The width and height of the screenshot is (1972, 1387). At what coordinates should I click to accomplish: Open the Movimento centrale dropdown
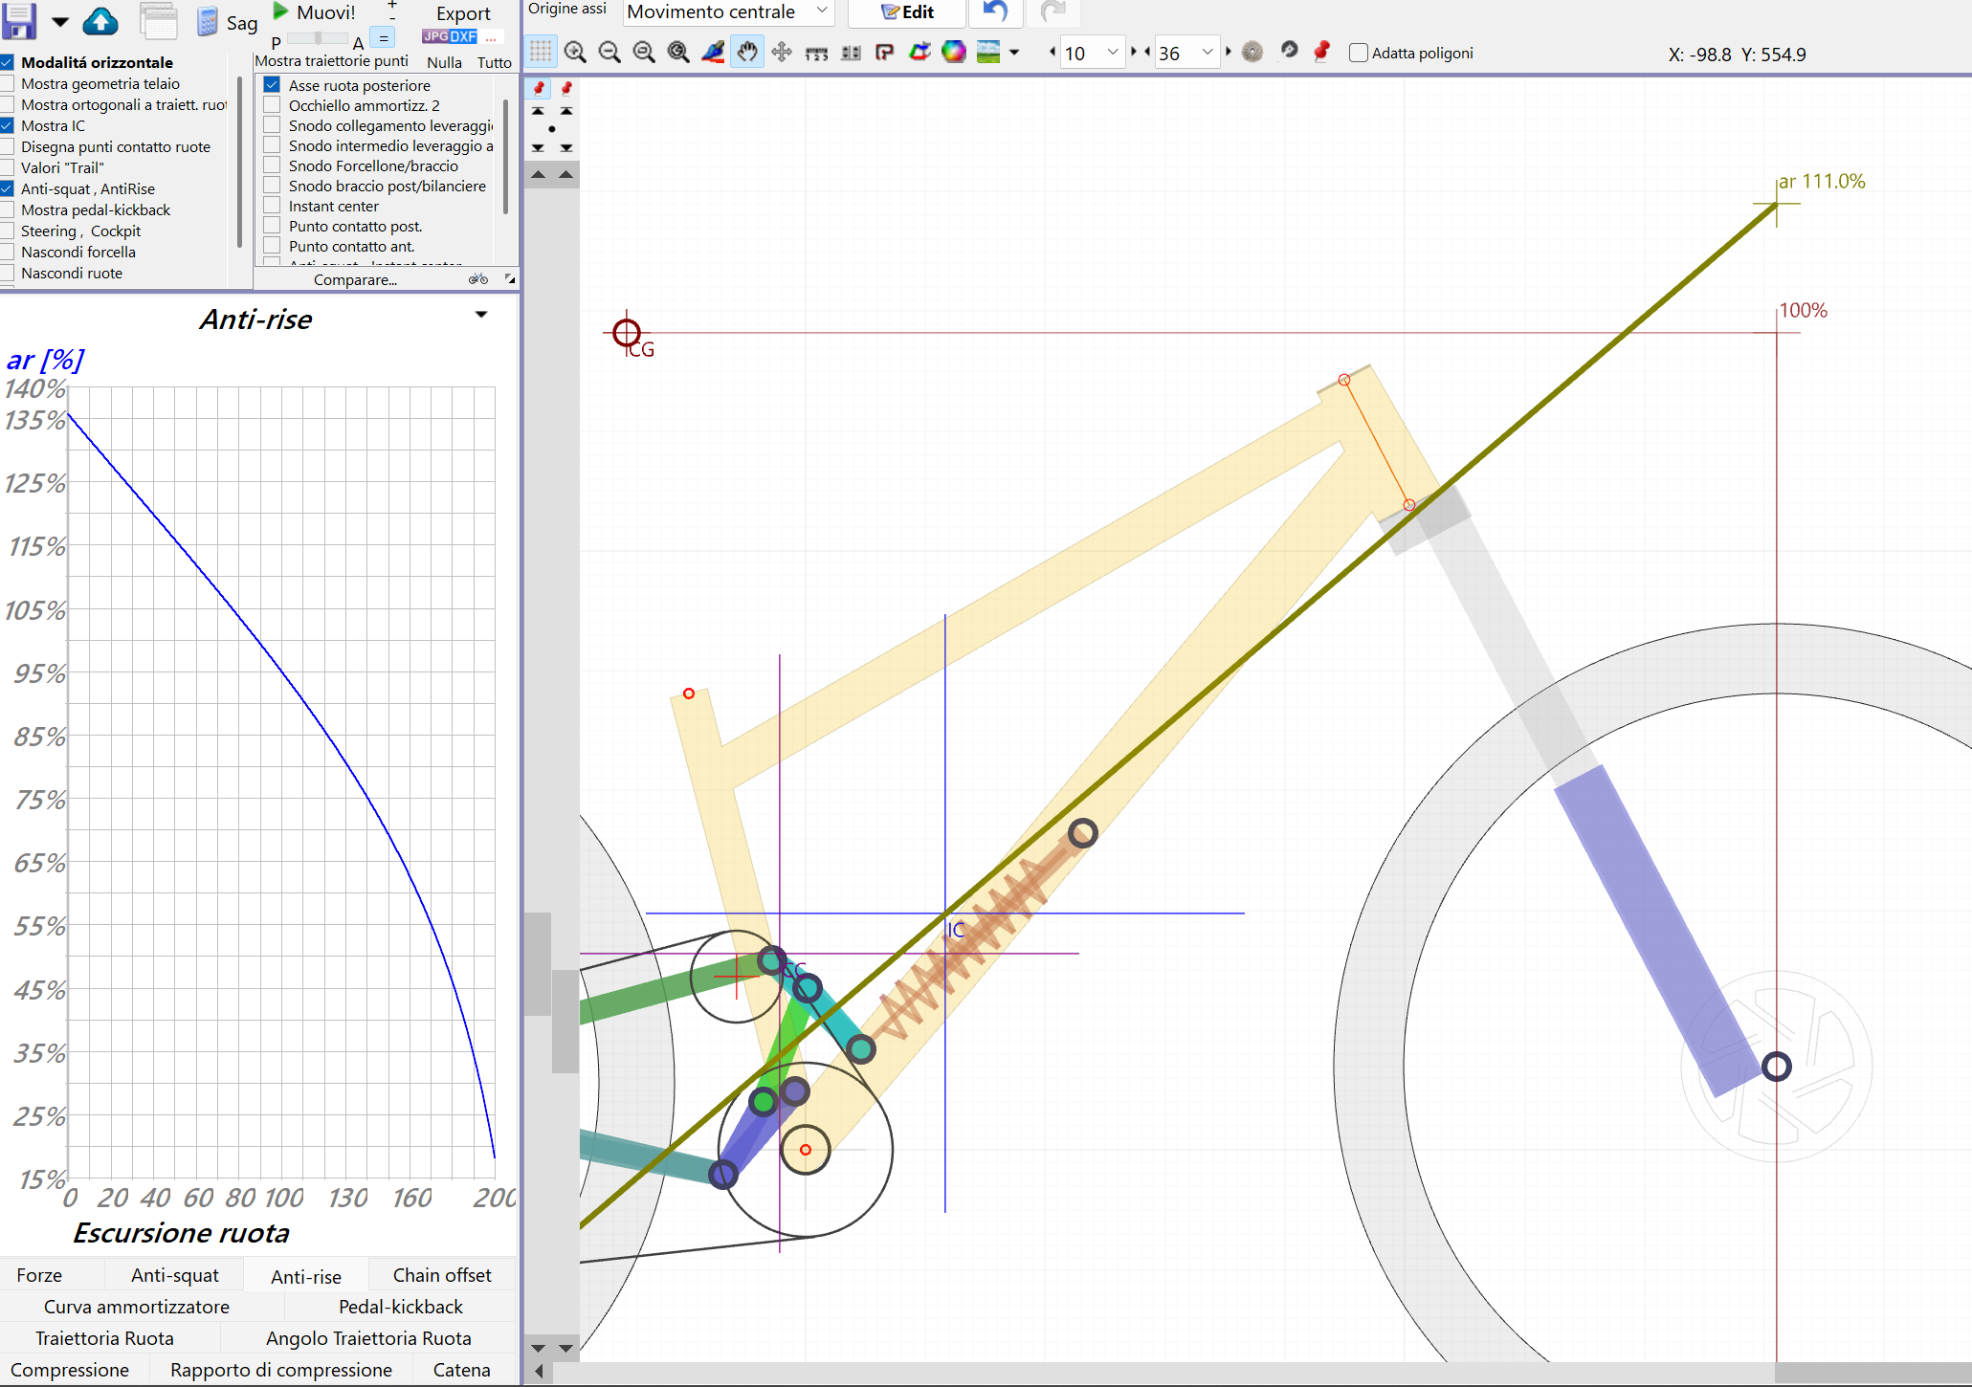point(728,12)
